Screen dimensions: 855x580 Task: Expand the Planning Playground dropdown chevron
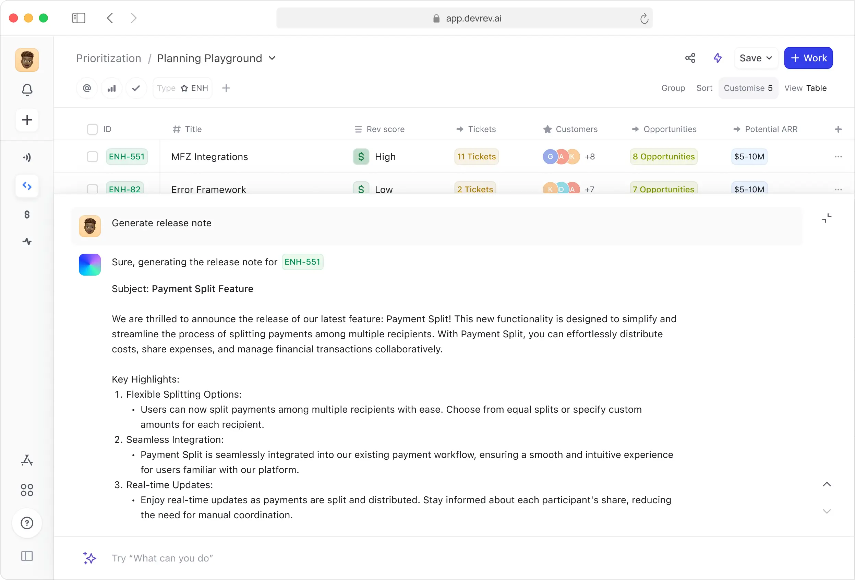pos(272,58)
